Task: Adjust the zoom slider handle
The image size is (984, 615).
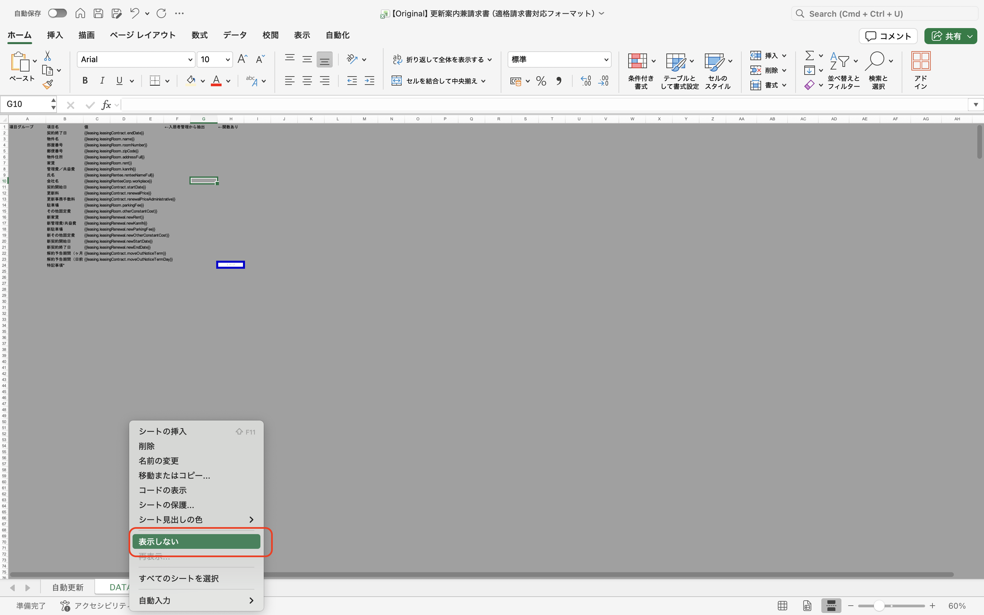Action: (879, 606)
